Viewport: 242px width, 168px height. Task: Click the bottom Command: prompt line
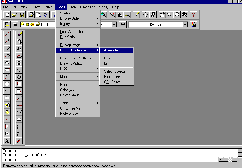click(110, 159)
